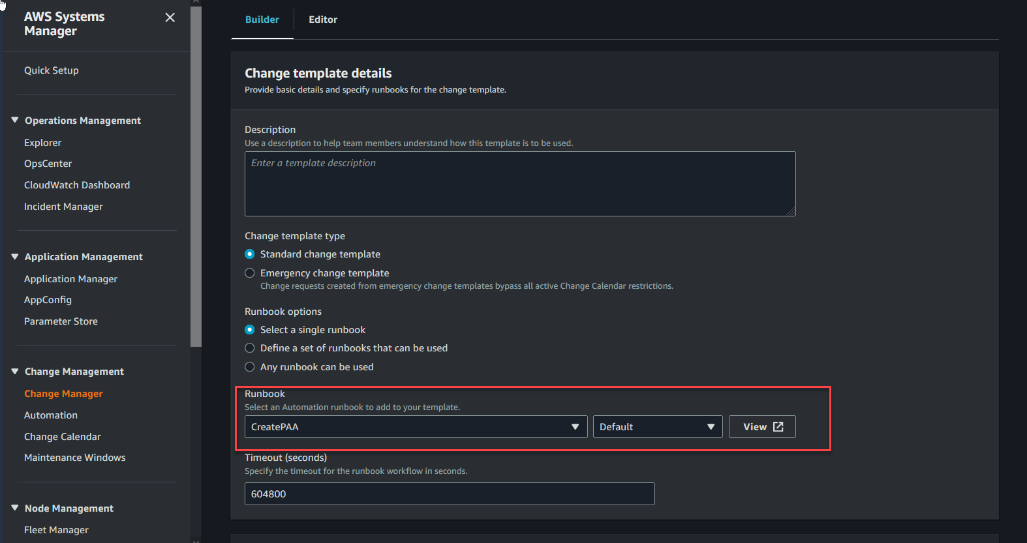Image resolution: width=1027 pixels, height=543 pixels.
Task: Open Change Manager
Action: coord(63,394)
